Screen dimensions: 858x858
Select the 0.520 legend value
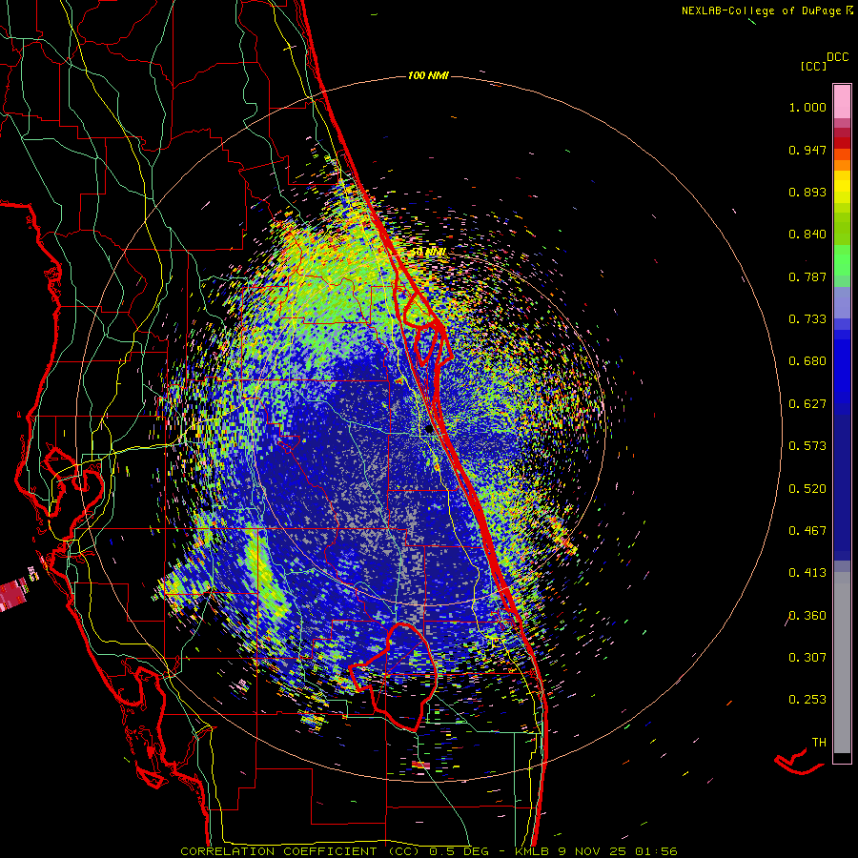[807, 489]
